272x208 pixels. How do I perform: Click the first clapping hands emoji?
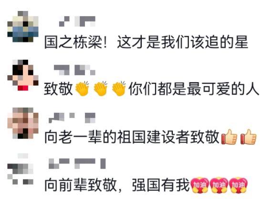(x=82, y=88)
